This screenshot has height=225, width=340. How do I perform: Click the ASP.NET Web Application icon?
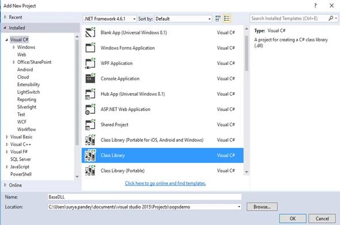click(90, 109)
